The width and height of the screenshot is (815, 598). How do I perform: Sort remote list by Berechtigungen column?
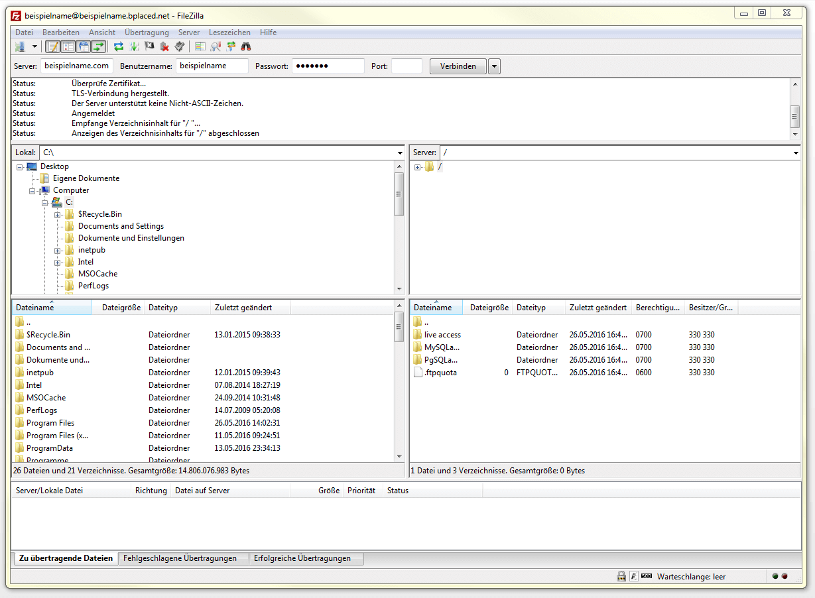point(658,308)
